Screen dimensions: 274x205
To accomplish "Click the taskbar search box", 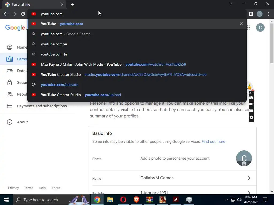I will (52, 200).
